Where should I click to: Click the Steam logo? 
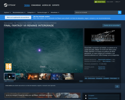(10, 5)
